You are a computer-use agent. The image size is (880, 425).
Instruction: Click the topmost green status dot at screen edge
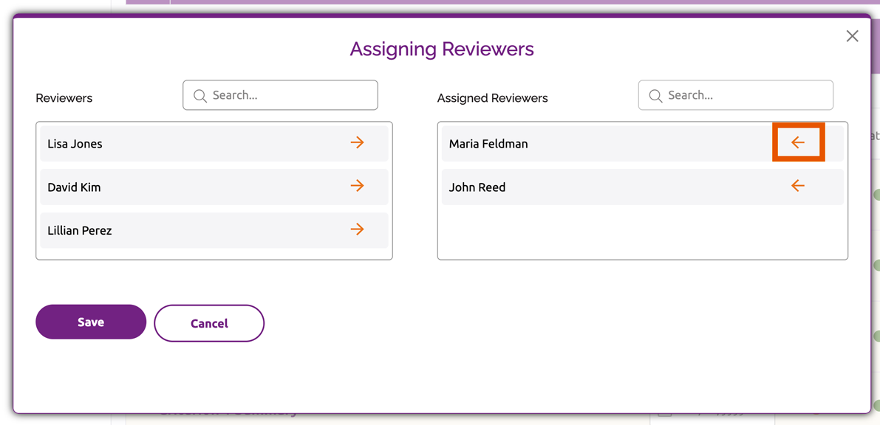[x=876, y=196]
